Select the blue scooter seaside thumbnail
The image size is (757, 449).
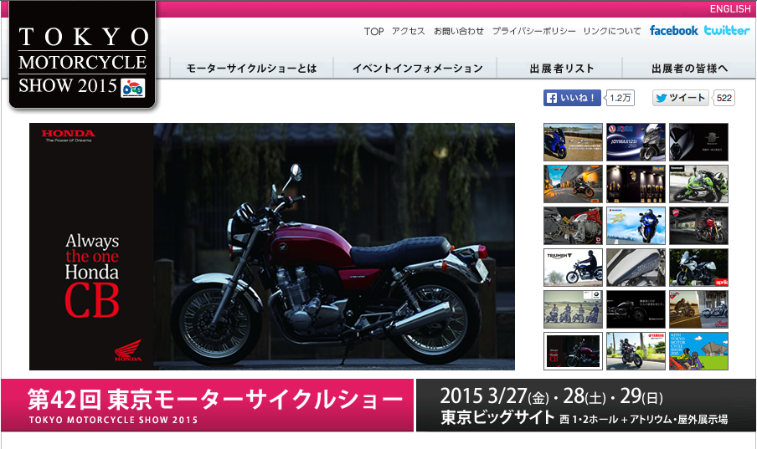(573, 142)
